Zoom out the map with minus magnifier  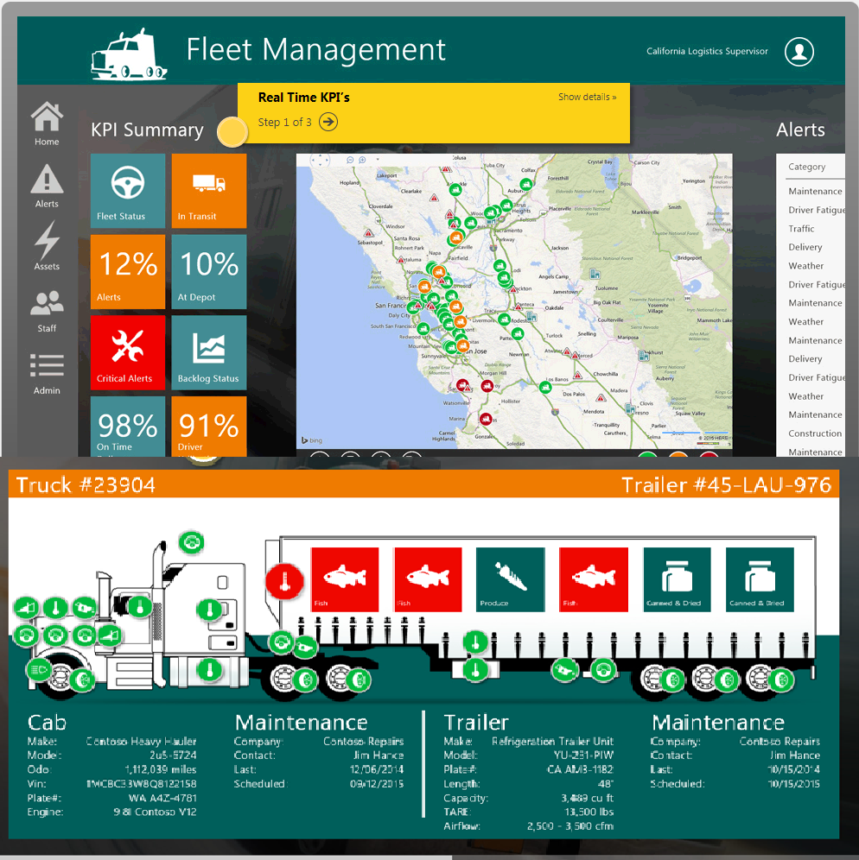350,160
